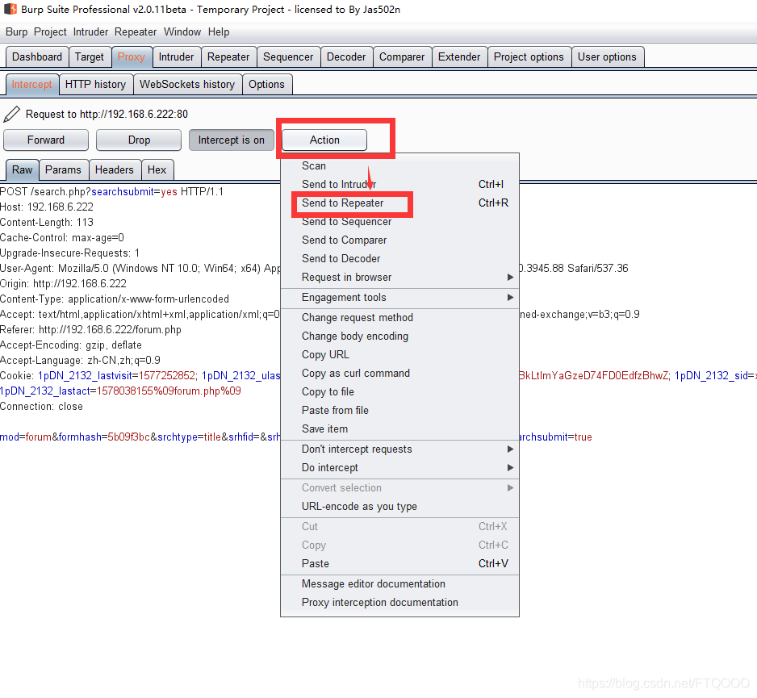Screen dimensions: 757x698
Task: Click the Burp Suite logo icon in title bar
Action: point(10,9)
